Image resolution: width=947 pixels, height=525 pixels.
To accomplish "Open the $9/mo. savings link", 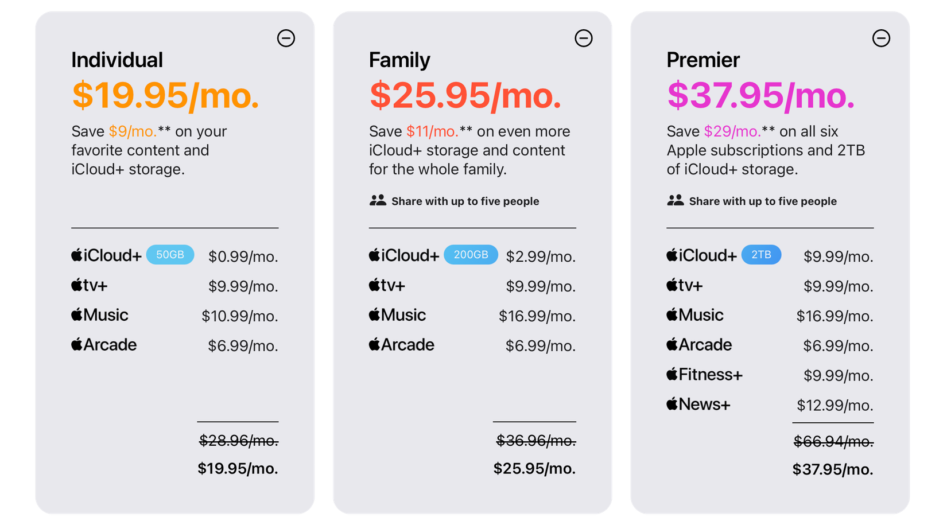I will (x=131, y=131).
